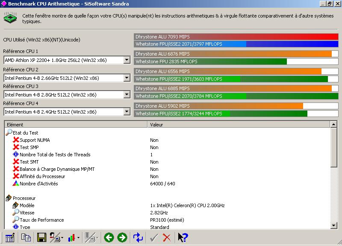Click the value 64000 / 640
The width and height of the screenshot is (342, 246).
click(x=162, y=184)
